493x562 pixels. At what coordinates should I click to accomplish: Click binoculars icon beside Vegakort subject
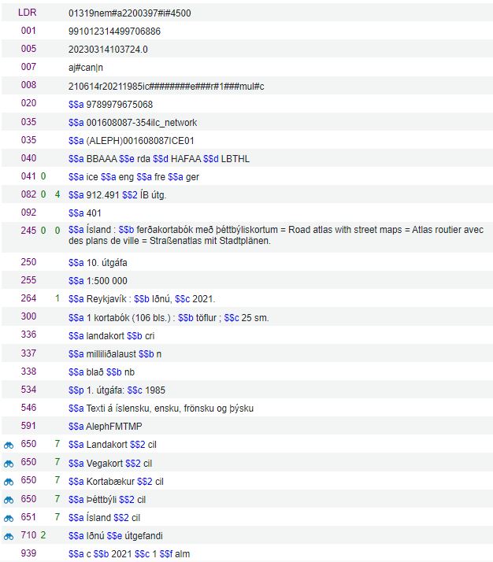(x=9, y=464)
